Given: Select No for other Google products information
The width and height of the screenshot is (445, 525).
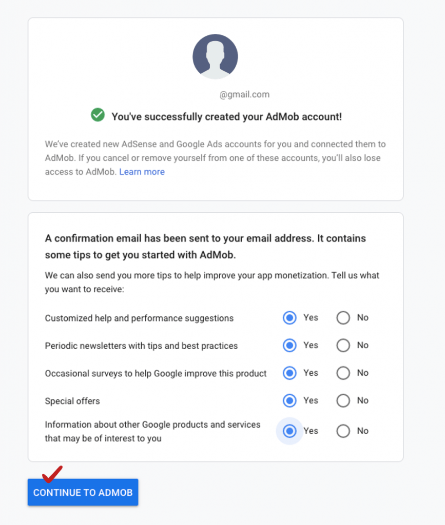Looking at the screenshot, I should [x=342, y=431].
